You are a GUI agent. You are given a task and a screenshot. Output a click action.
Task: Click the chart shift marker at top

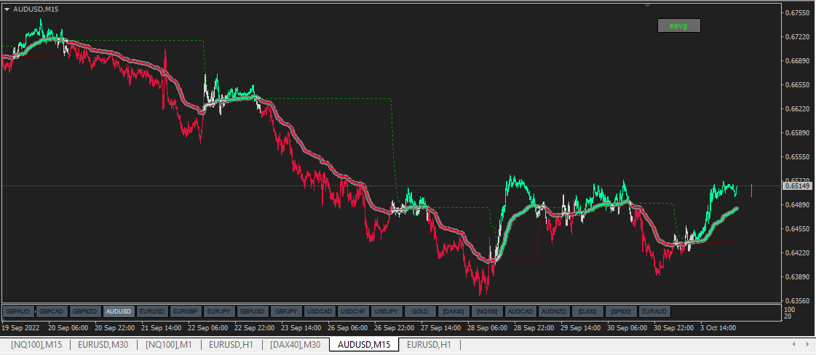coord(647,5)
